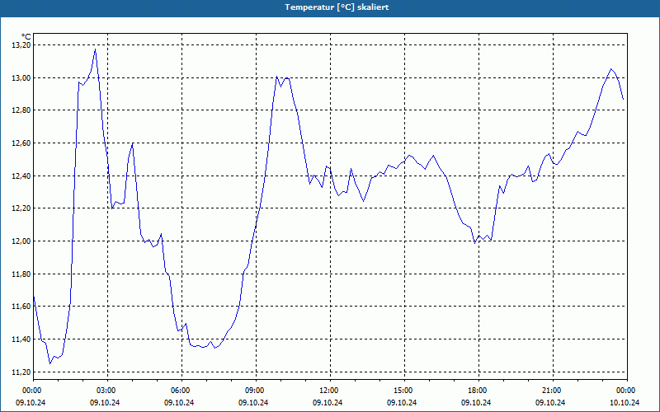The height and width of the screenshot is (412, 660).
Task: Select the 13,20 y-axis value
Action: (x=21, y=45)
